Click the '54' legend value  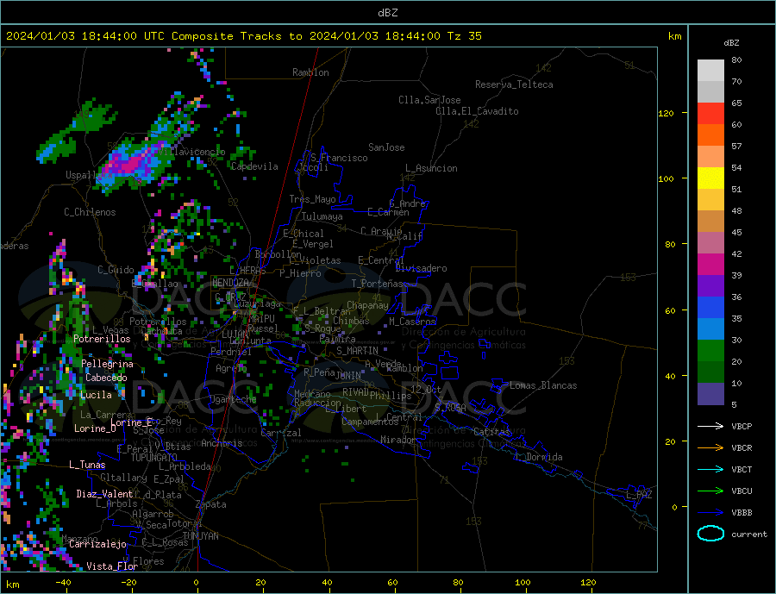point(736,168)
